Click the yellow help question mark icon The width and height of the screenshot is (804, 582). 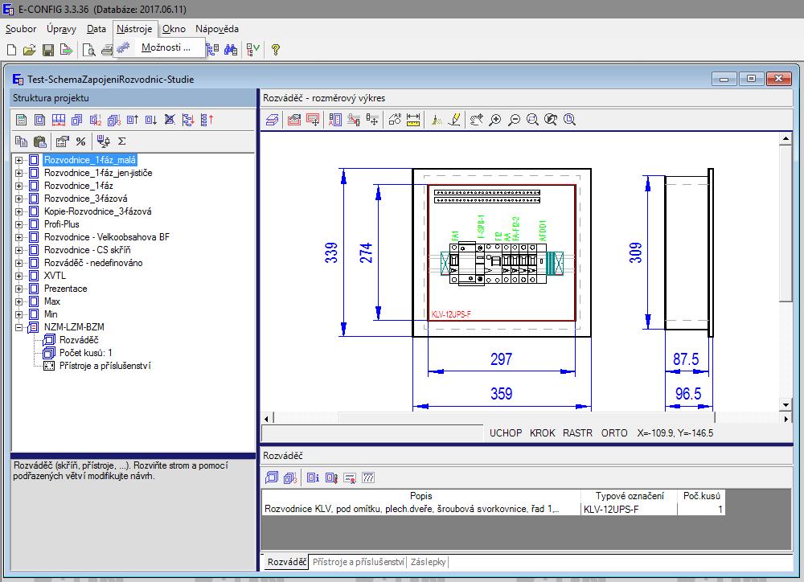275,50
